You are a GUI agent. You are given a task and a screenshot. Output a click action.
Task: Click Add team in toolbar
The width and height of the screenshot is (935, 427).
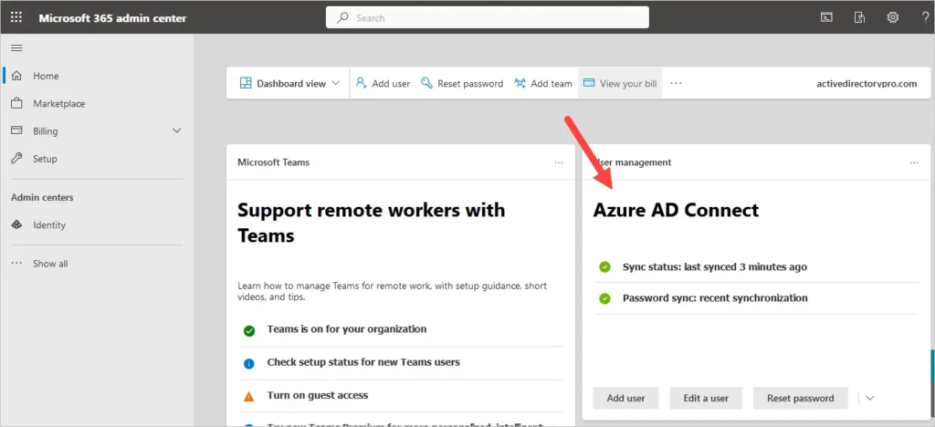(542, 83)
